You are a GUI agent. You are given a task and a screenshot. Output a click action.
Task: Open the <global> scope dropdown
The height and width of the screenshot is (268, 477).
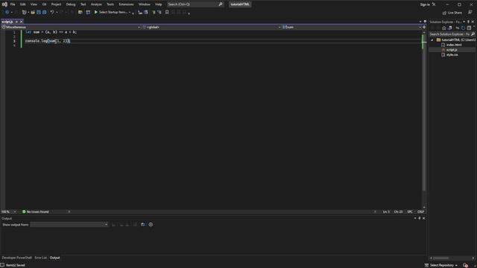click(212, 27)
